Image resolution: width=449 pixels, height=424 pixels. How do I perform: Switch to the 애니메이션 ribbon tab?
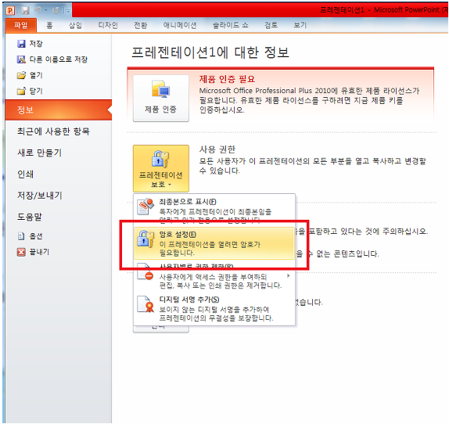(180, 25)
